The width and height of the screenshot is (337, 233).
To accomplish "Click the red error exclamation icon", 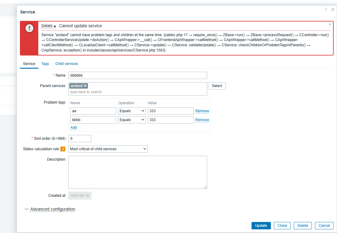I will [29, 29].
